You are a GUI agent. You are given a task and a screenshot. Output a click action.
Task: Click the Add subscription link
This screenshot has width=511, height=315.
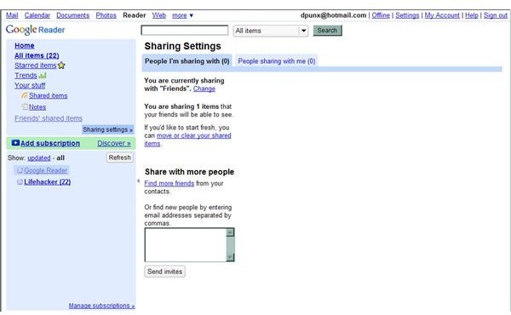(x=50, y=143)
